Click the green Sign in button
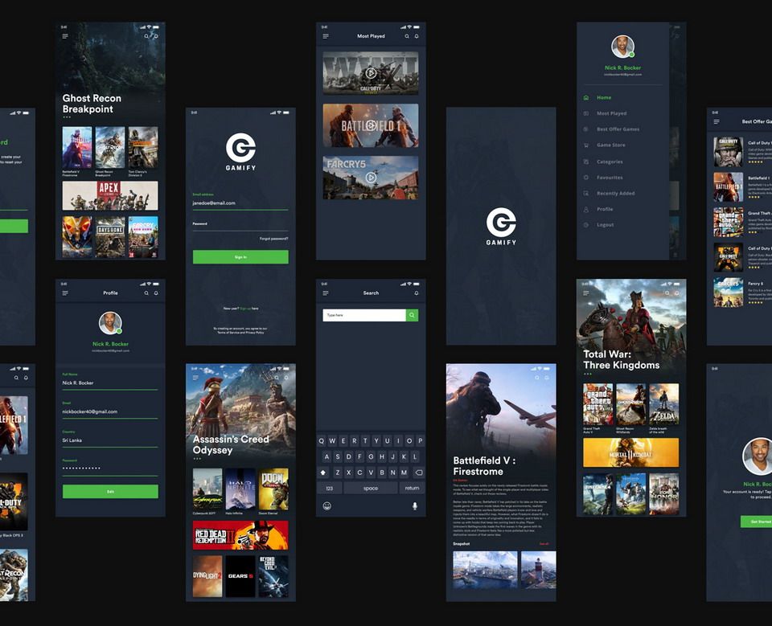The height and width of the screenshot is (626, 772). coord(240,257)
